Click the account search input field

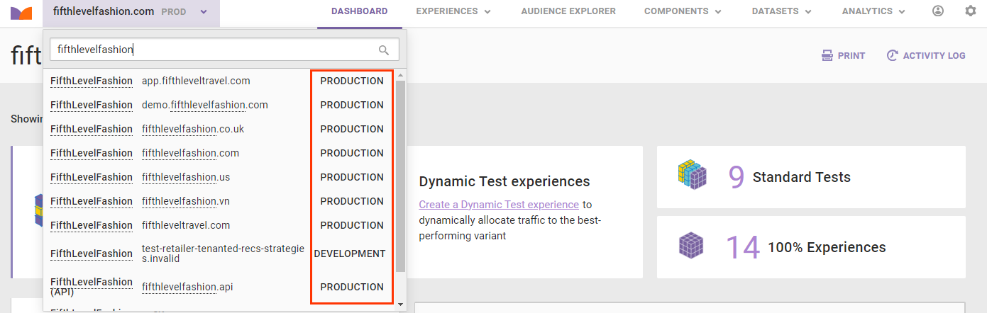(213, 50)
